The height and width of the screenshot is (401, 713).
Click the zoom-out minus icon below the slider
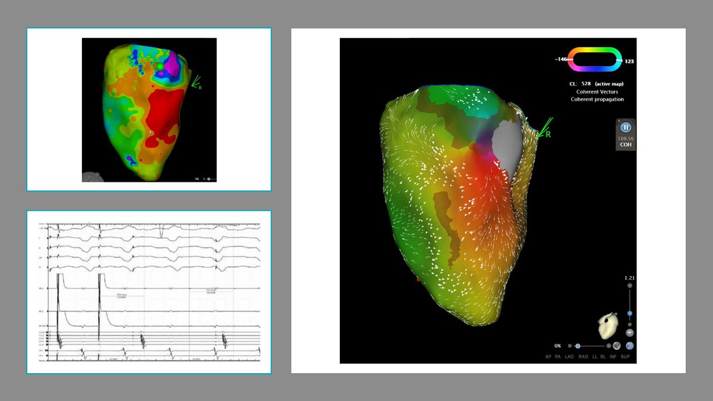(630, 324)
